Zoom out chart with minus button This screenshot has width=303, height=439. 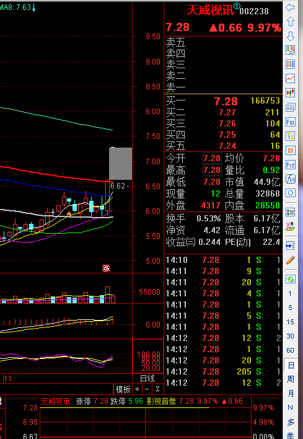click(x=147, y=389)
